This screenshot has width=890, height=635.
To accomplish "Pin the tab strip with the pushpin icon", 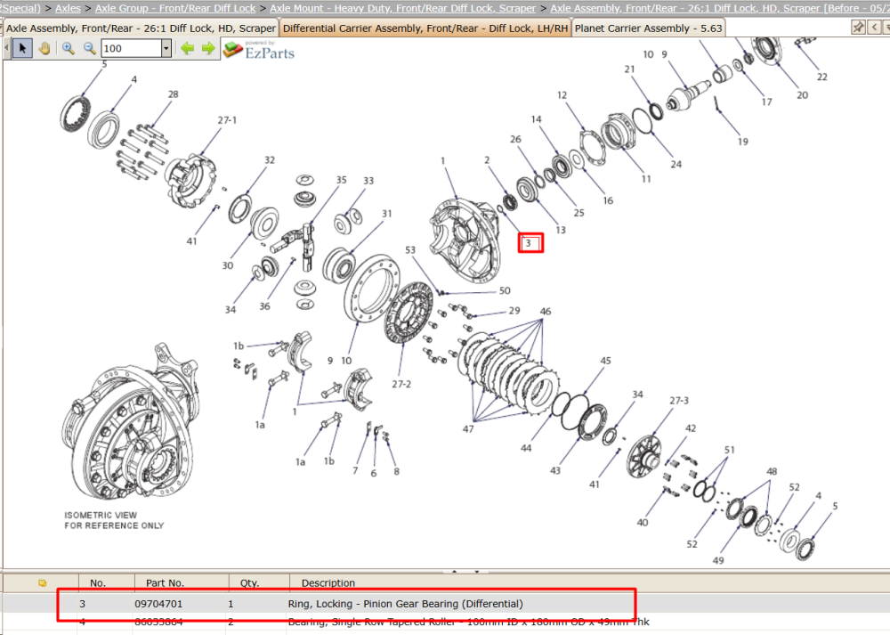I will tap(858, 28).
